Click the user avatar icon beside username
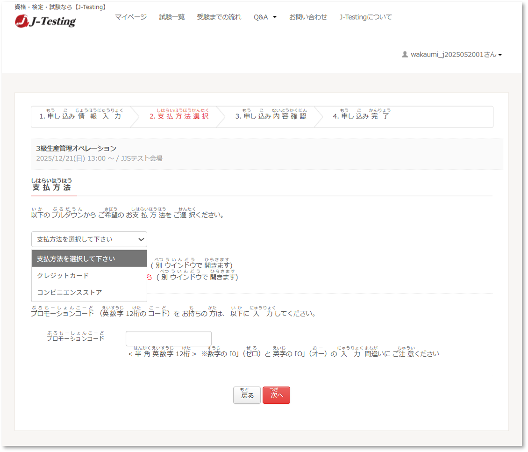Screen dimensions: 528x452 (x=405, y=55)
